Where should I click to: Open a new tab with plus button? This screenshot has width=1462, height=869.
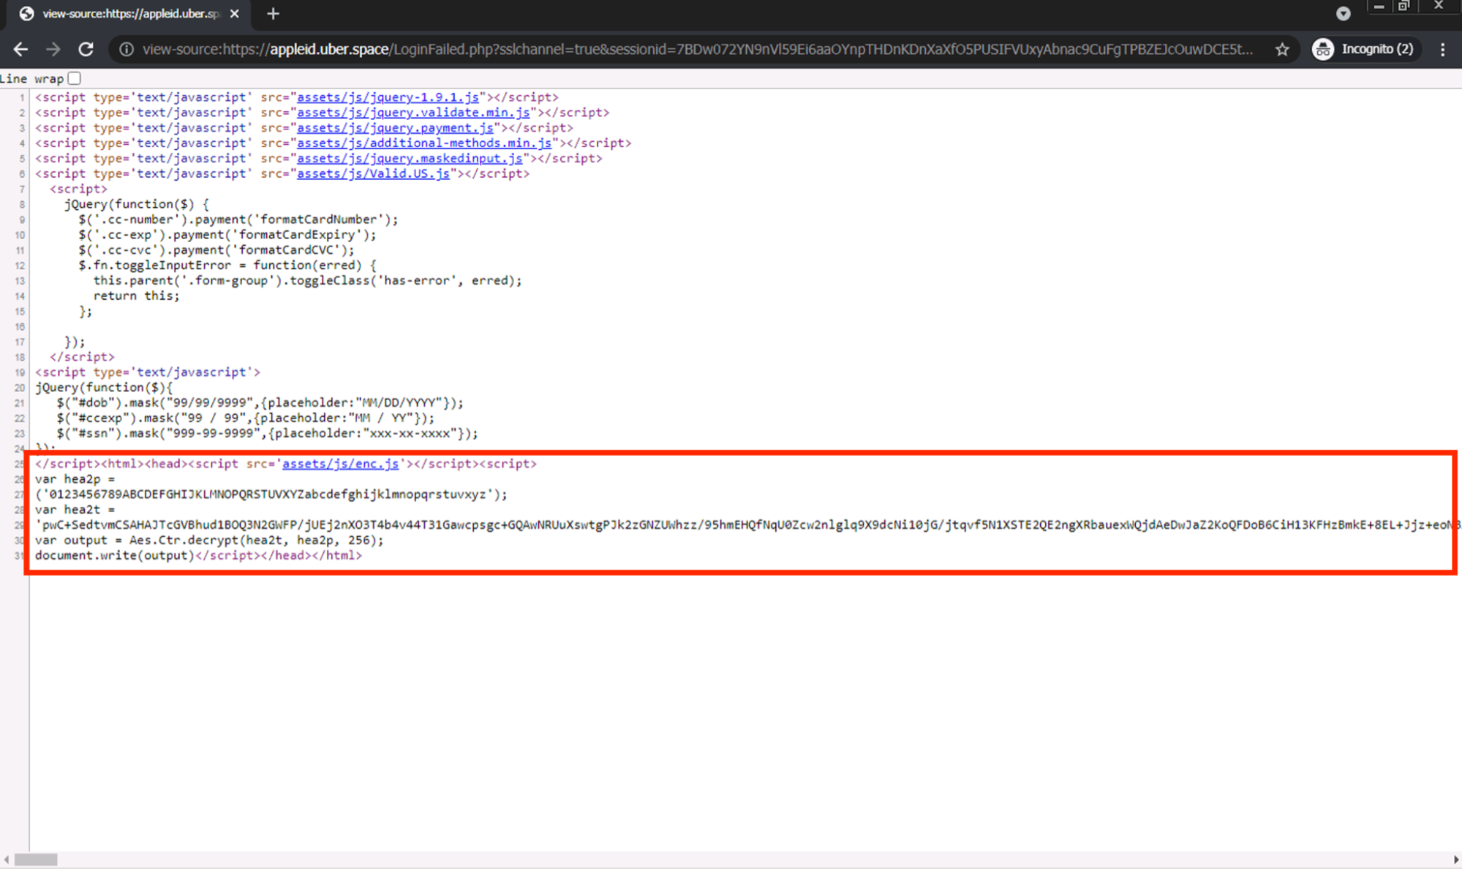coord(273,14)
